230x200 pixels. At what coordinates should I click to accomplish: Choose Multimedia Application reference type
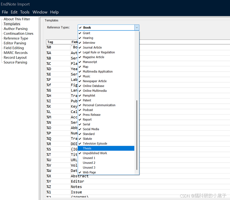click(x=106, y=72)
